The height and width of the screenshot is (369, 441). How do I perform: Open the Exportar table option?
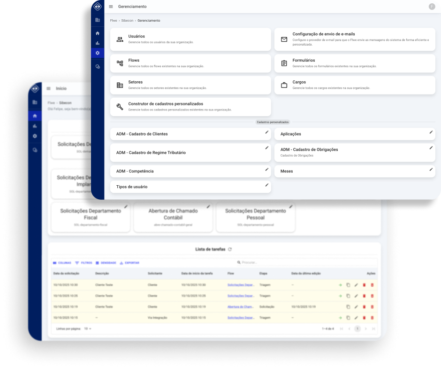click(x=130, y=263)
